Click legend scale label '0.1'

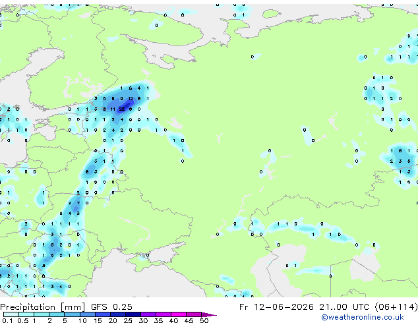coord(7,320)
